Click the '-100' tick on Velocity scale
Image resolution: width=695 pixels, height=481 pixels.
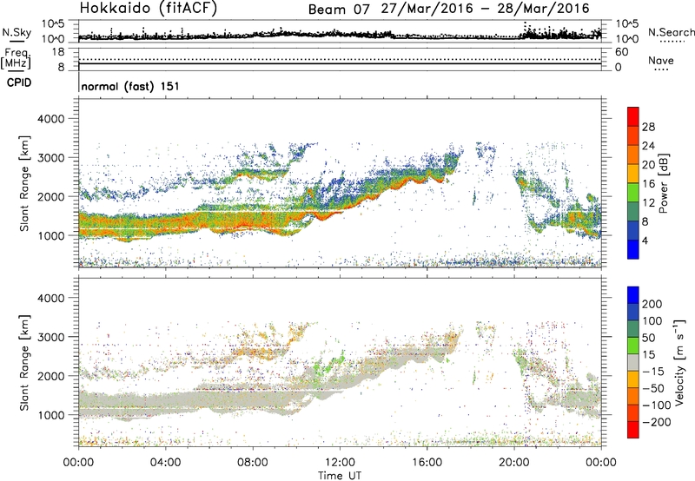[656, 405]
